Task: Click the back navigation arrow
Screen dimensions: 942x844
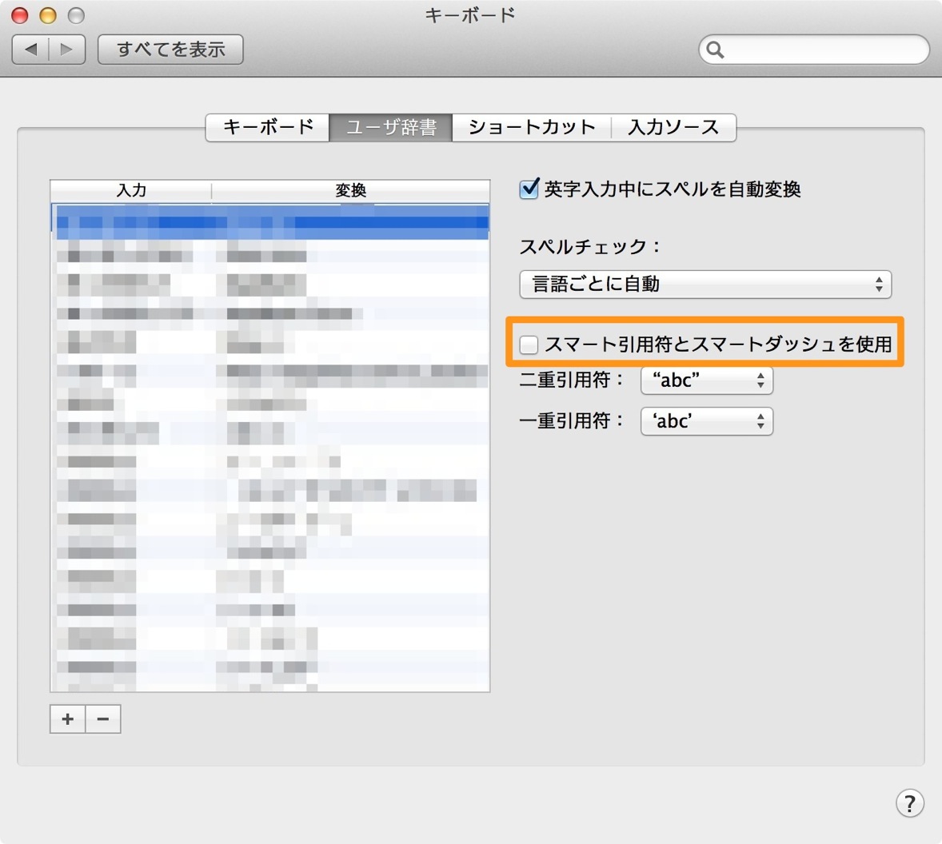Action: (x=30, y=50)
